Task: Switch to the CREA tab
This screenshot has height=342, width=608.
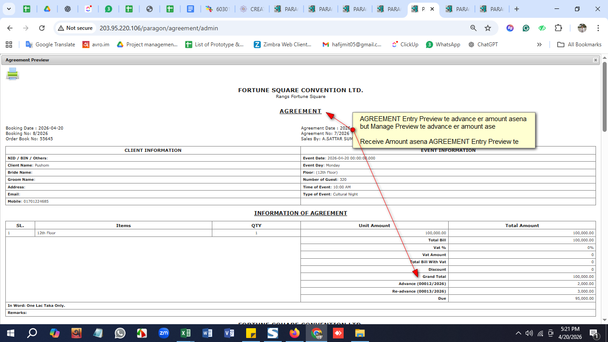Action: pos(251,9)
